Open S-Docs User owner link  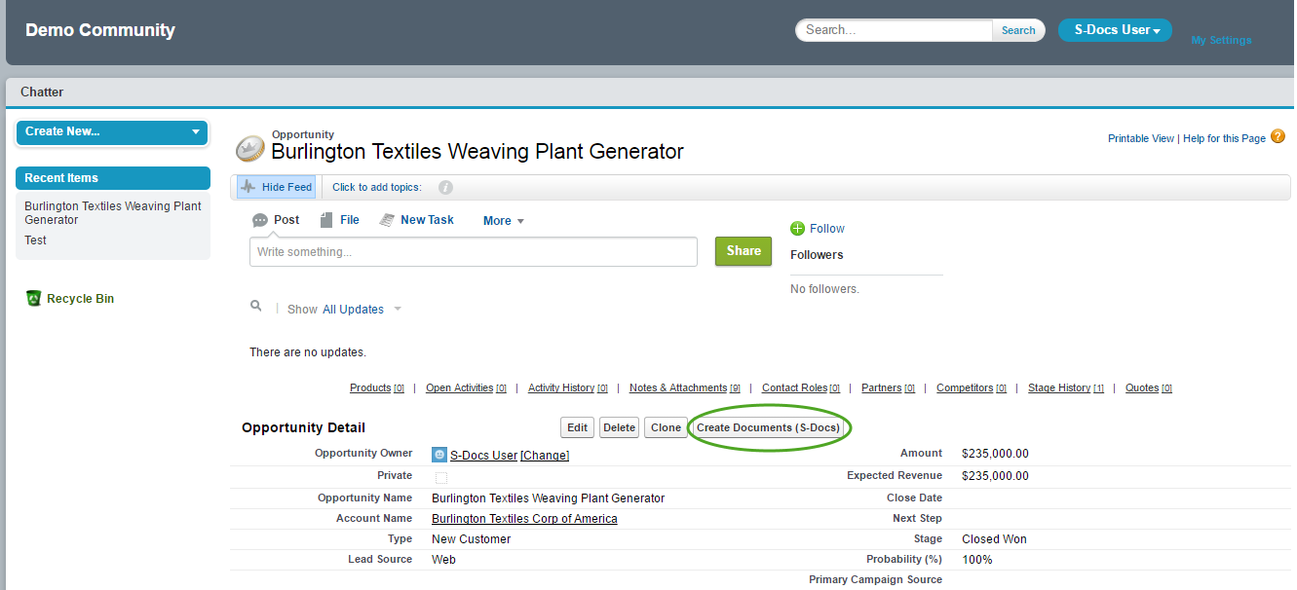[483, 456]
